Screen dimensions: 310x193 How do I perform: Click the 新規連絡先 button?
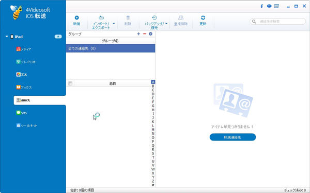coord(233,137)
